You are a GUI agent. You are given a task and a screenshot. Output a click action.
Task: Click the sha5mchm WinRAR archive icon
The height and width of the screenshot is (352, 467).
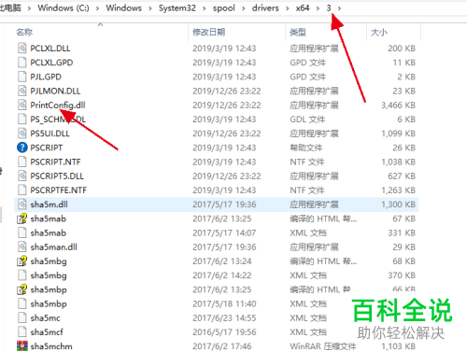22,346
